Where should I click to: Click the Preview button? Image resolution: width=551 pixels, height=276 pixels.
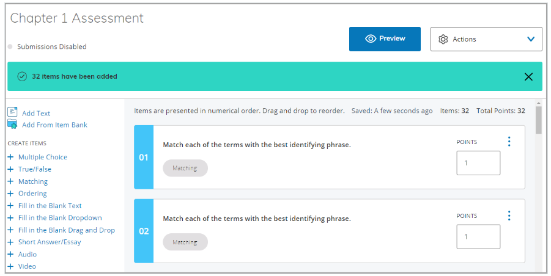(x=385, y=38)
